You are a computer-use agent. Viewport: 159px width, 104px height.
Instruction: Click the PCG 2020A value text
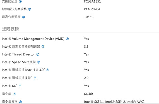point(92,9)
